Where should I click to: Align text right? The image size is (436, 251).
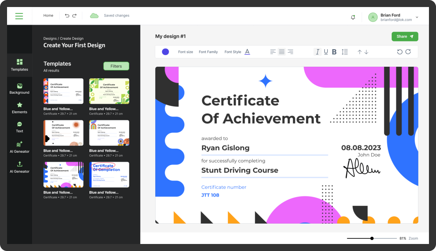pyautogui.click(x=290, y=52)
